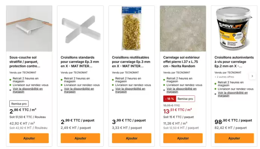The image size is (260, 149).
Task: Add Sous-couche sol stratifié to cart
Action: coord(29,138)
